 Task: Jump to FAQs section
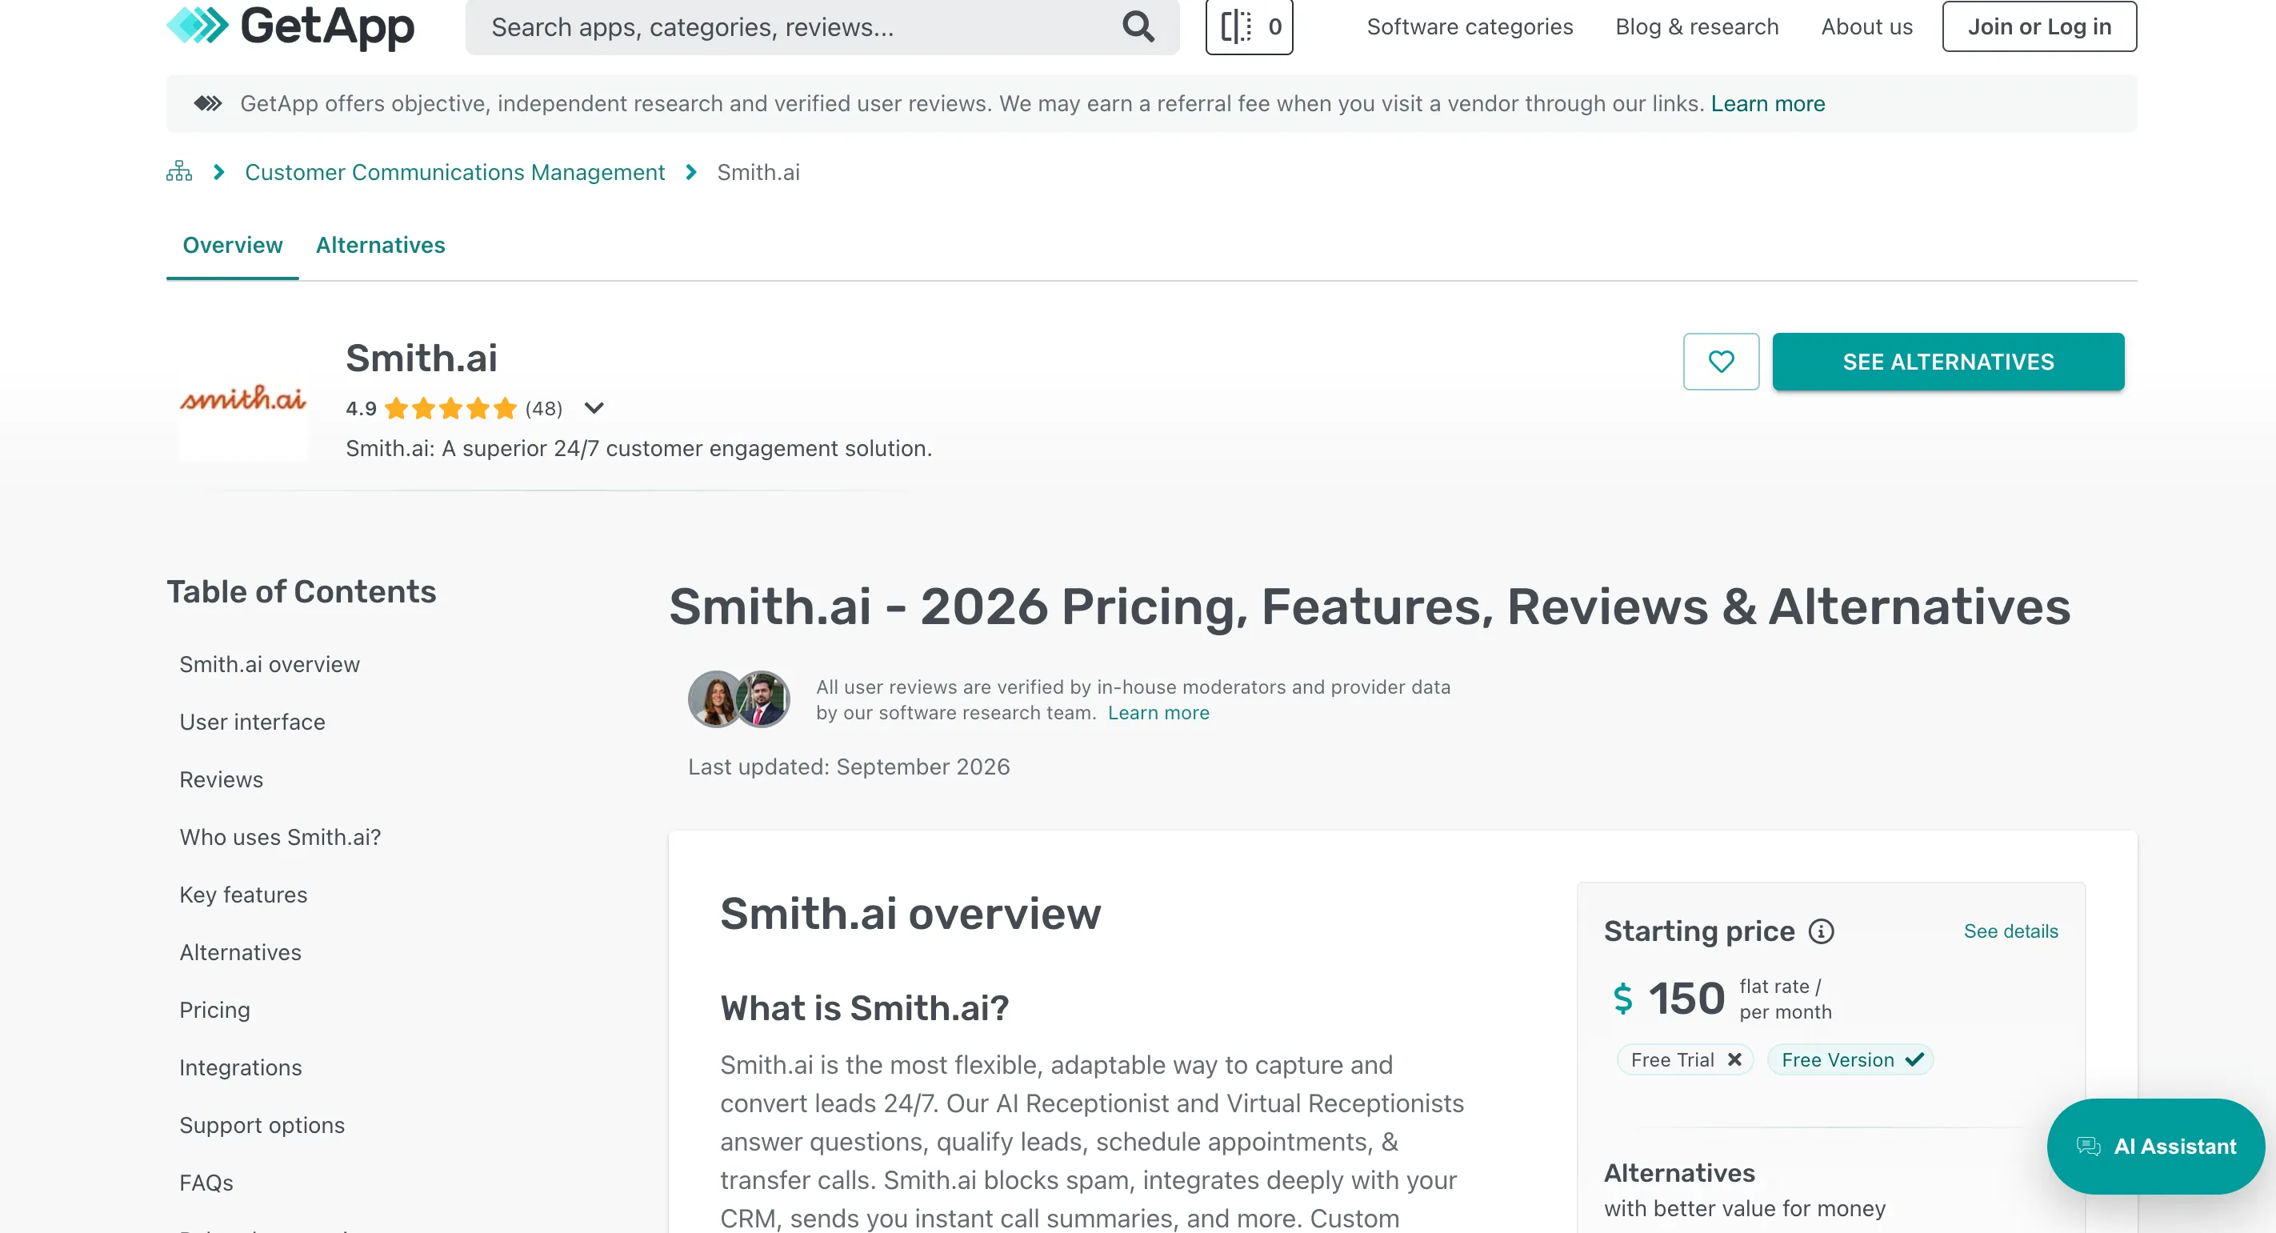(206, 1182)
